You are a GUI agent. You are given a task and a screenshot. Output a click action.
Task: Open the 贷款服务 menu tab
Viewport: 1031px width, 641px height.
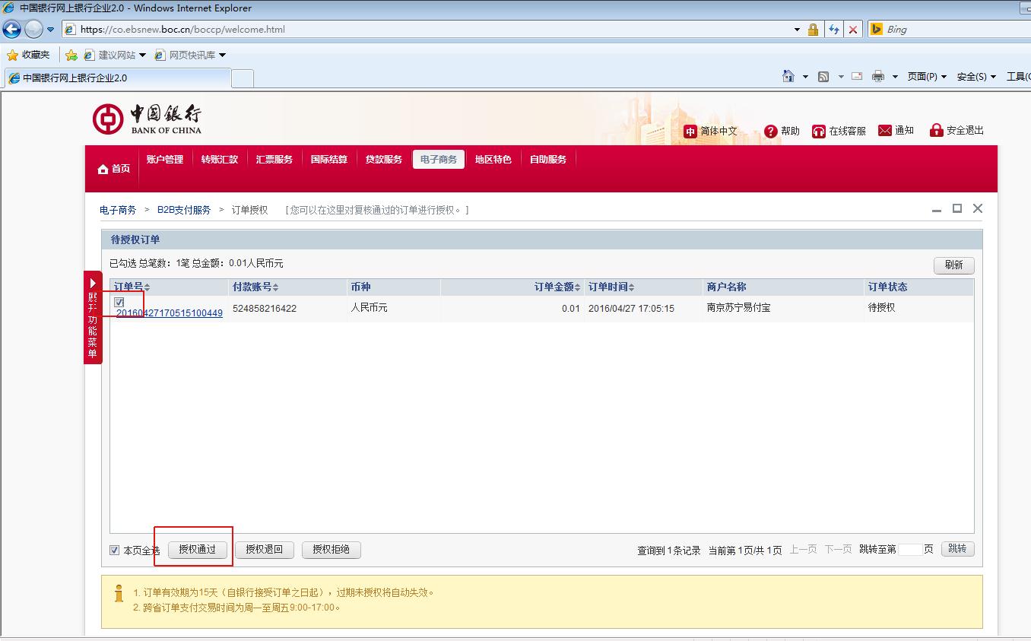384,159
